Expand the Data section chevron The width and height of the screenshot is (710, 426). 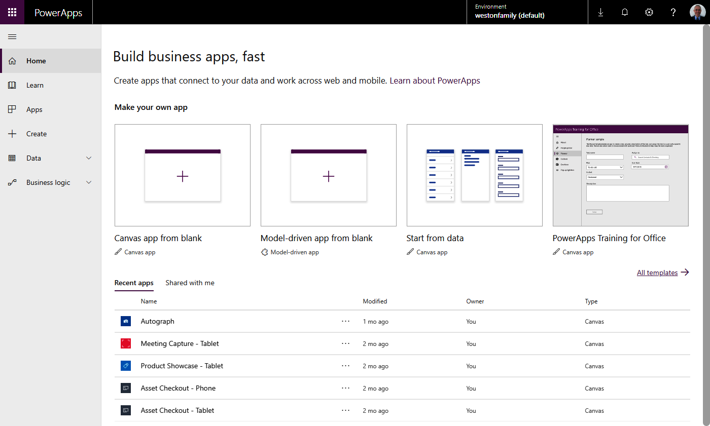[89, 158]
